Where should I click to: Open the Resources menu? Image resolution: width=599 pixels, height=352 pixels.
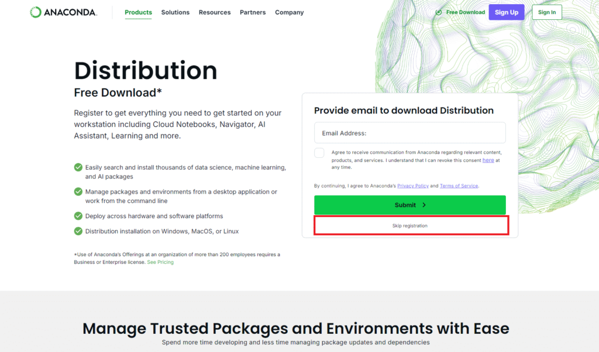point(215,12)
